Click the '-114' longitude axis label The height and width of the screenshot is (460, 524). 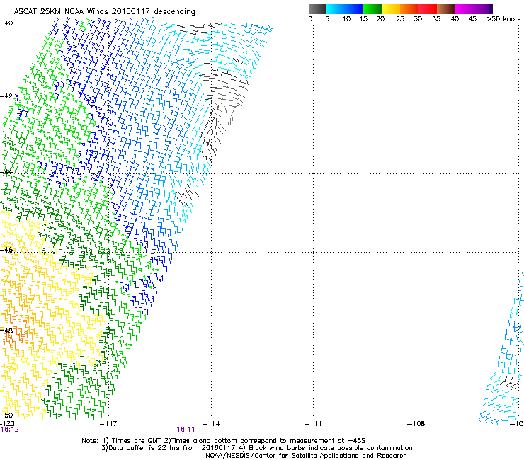211,424
